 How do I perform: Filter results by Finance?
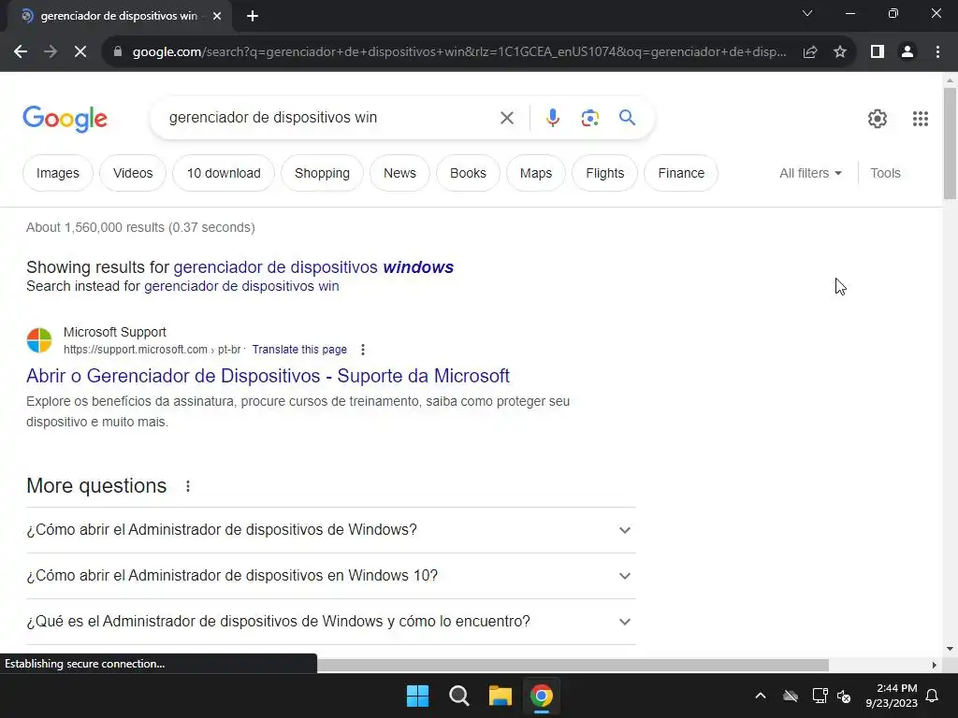click(x=681, y=173)
